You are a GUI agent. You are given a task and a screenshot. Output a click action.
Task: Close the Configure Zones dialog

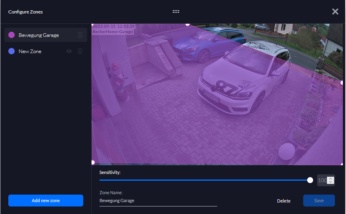(335, 11)
